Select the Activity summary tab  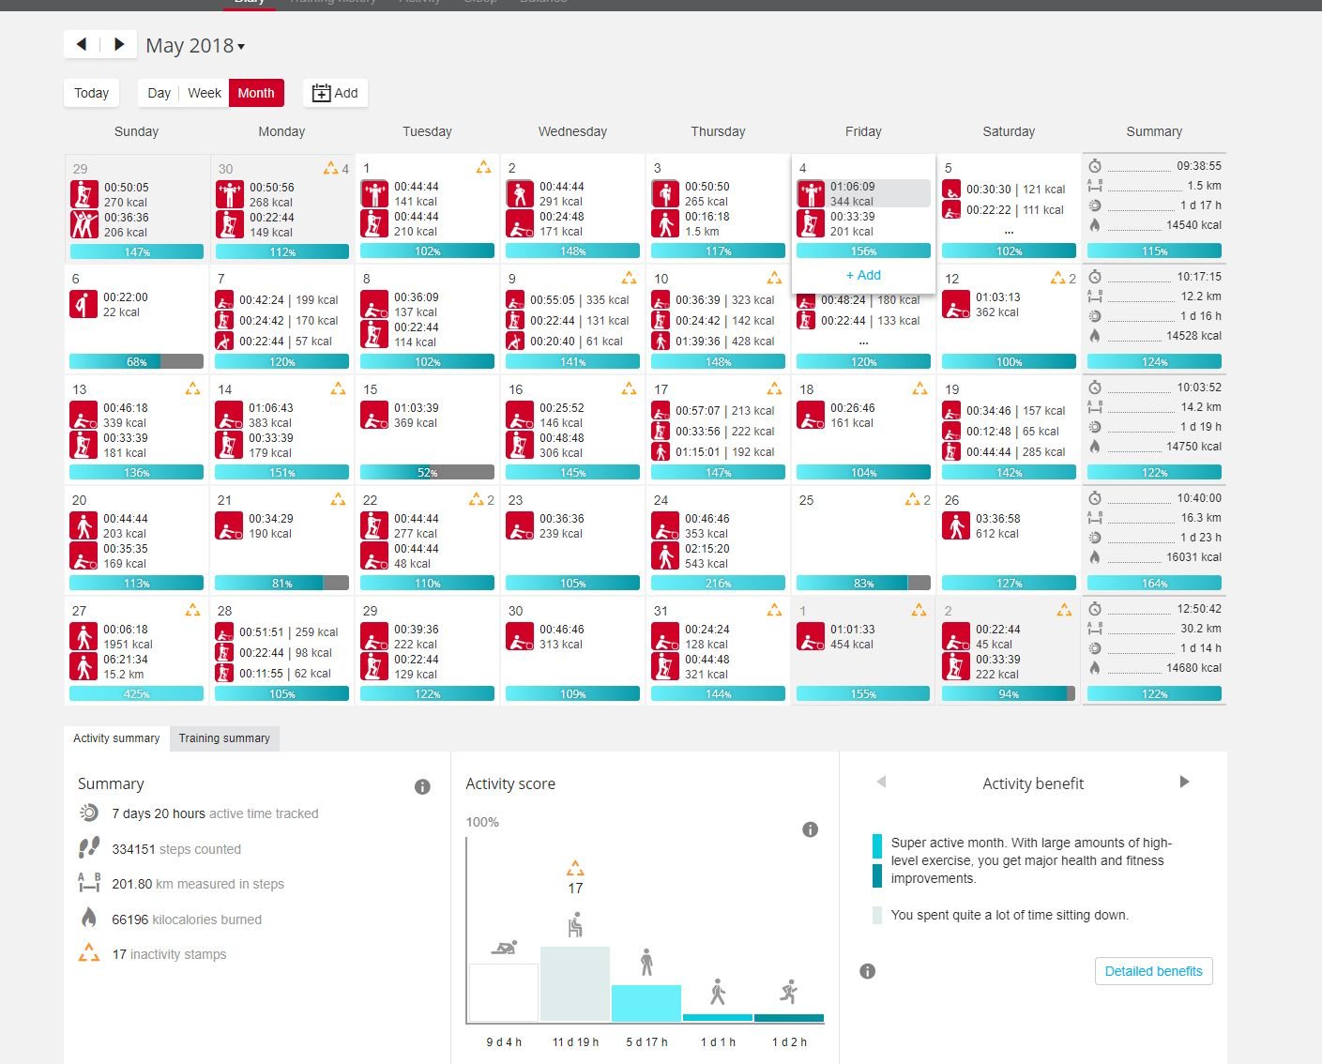click(x=116, y=738)
